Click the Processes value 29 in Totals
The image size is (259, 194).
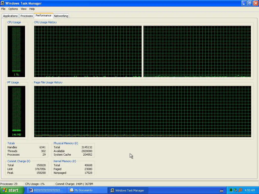coord(44,155)
